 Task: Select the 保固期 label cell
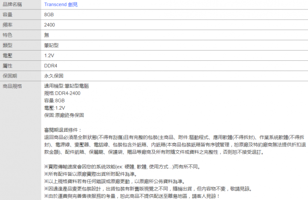[x=21, y=76]
